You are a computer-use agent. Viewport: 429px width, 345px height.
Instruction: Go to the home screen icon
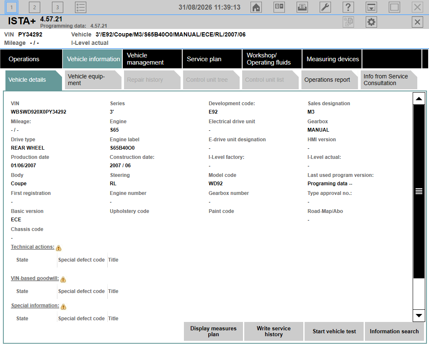(x=256, y=8)
